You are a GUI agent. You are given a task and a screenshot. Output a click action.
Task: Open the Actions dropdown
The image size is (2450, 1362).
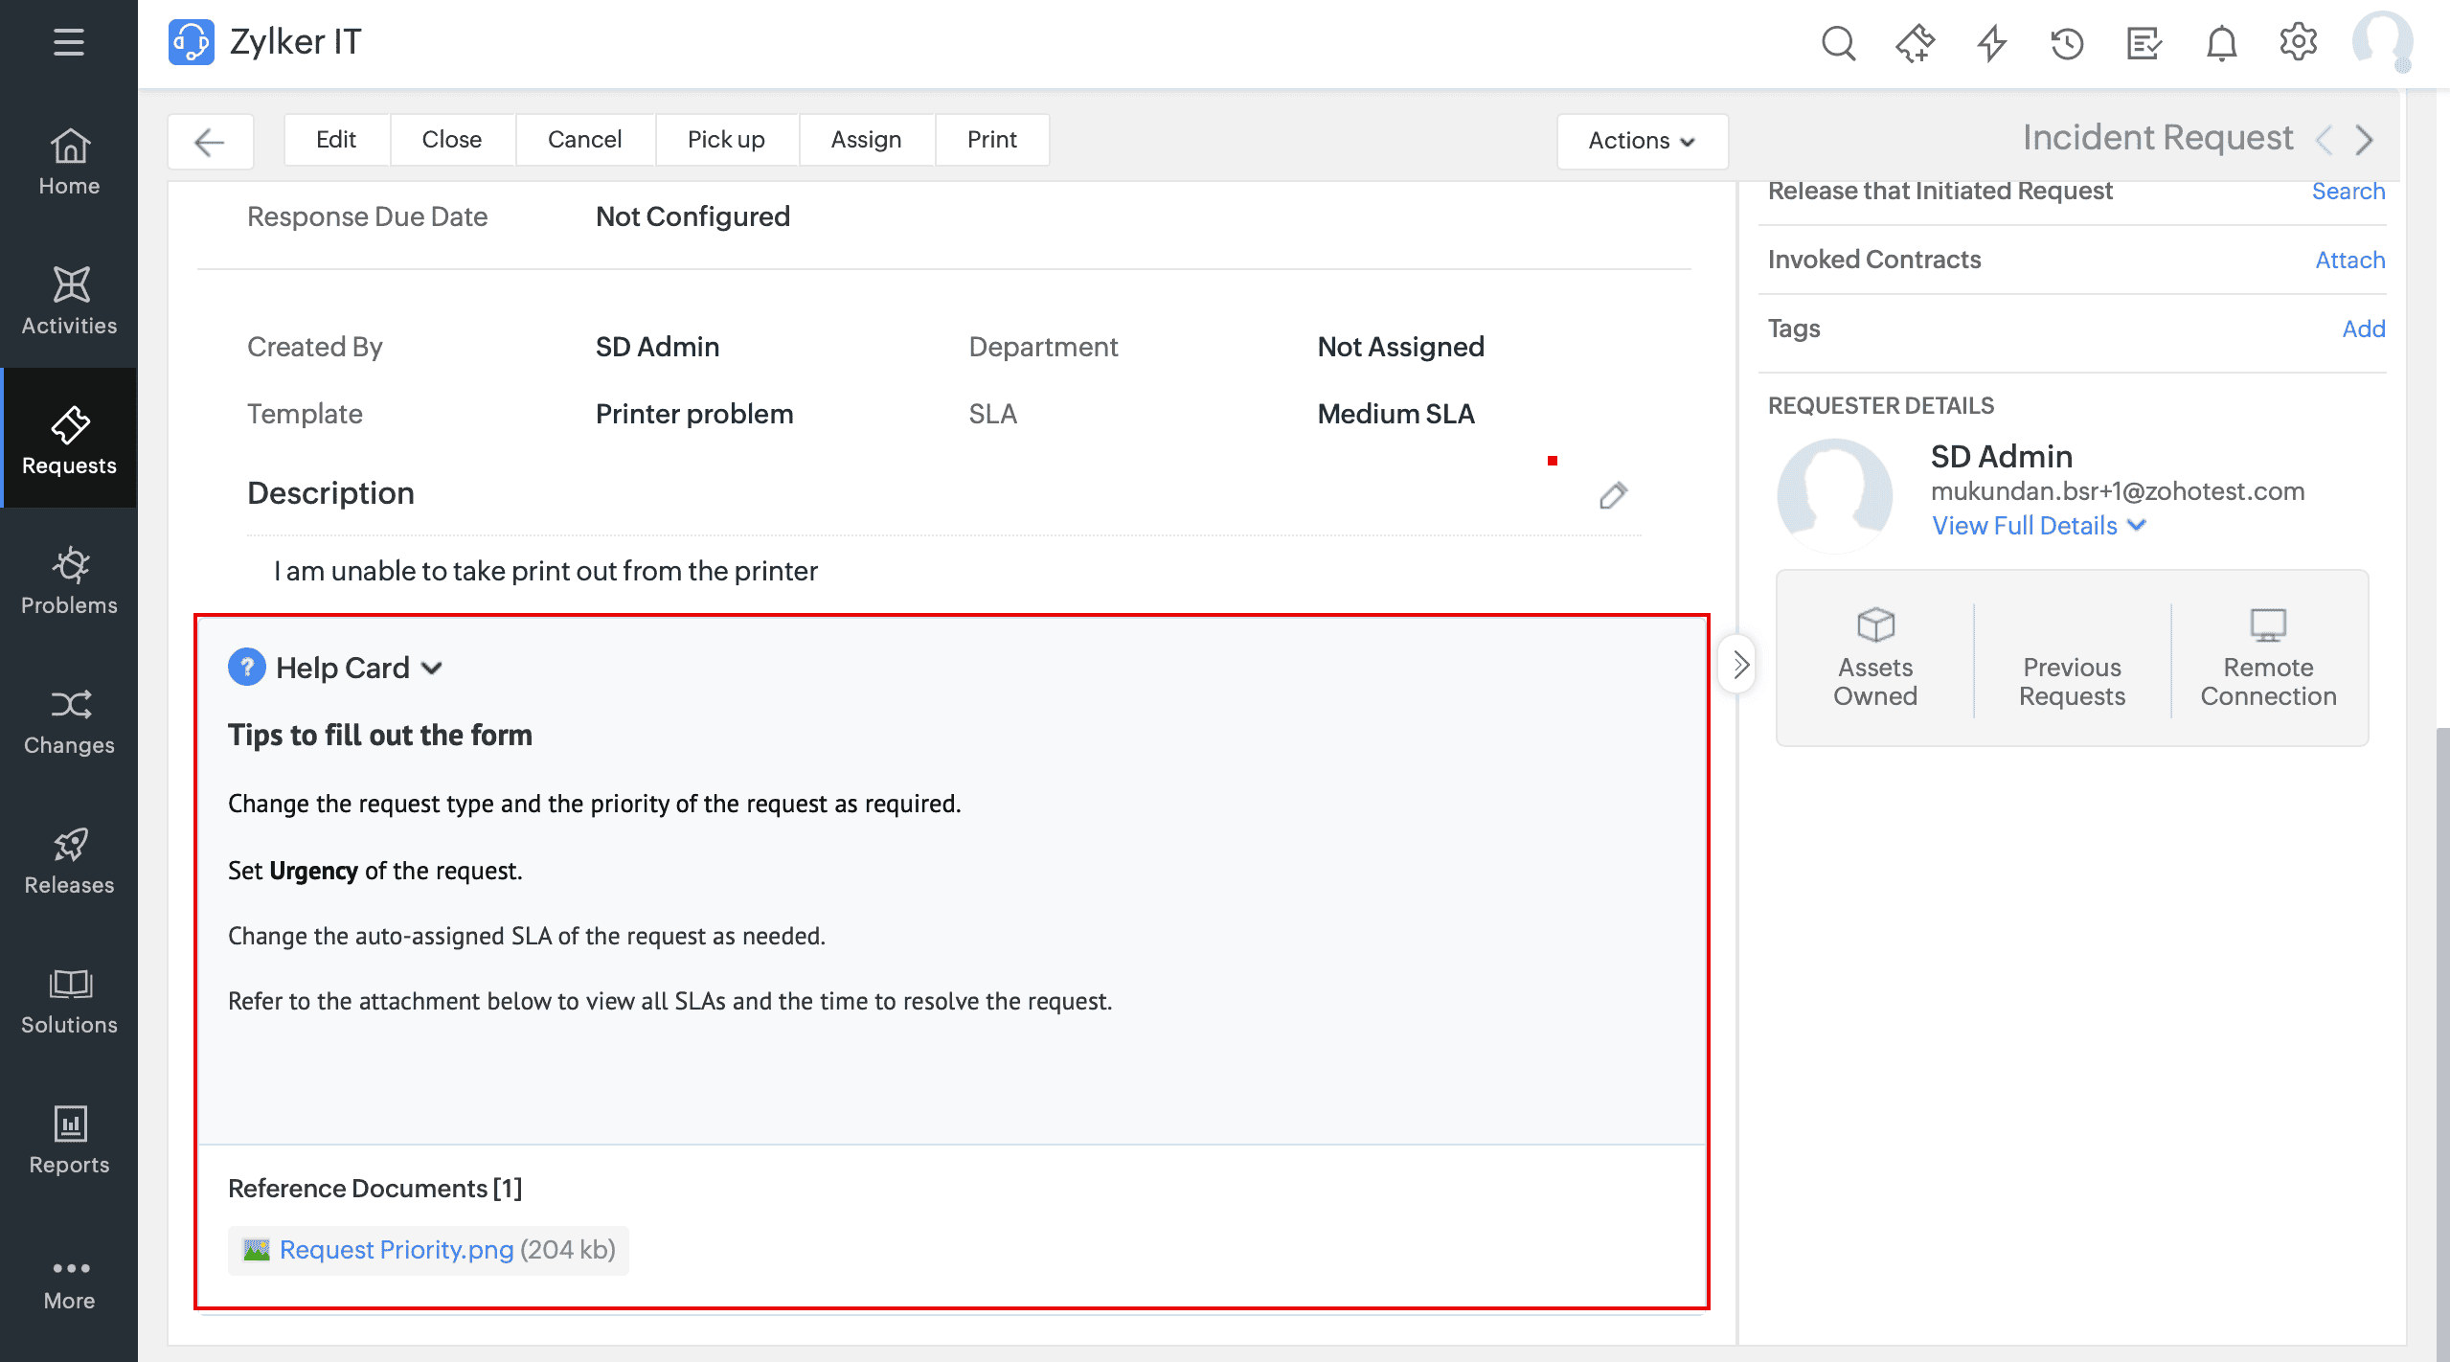[1642, 141]
